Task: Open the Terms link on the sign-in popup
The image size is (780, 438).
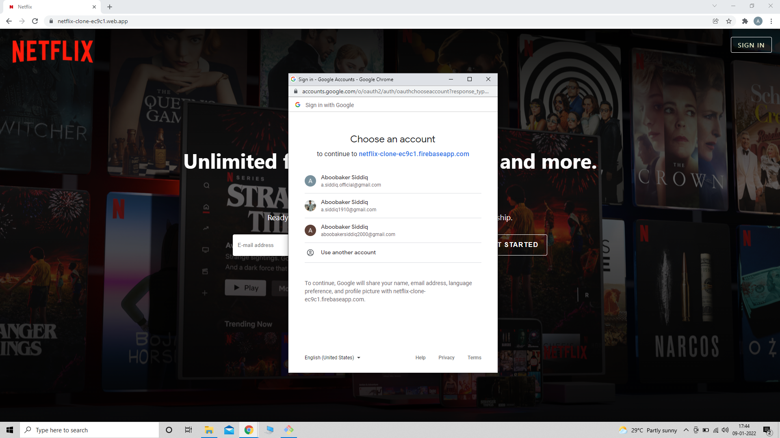Action: [474, 357]
